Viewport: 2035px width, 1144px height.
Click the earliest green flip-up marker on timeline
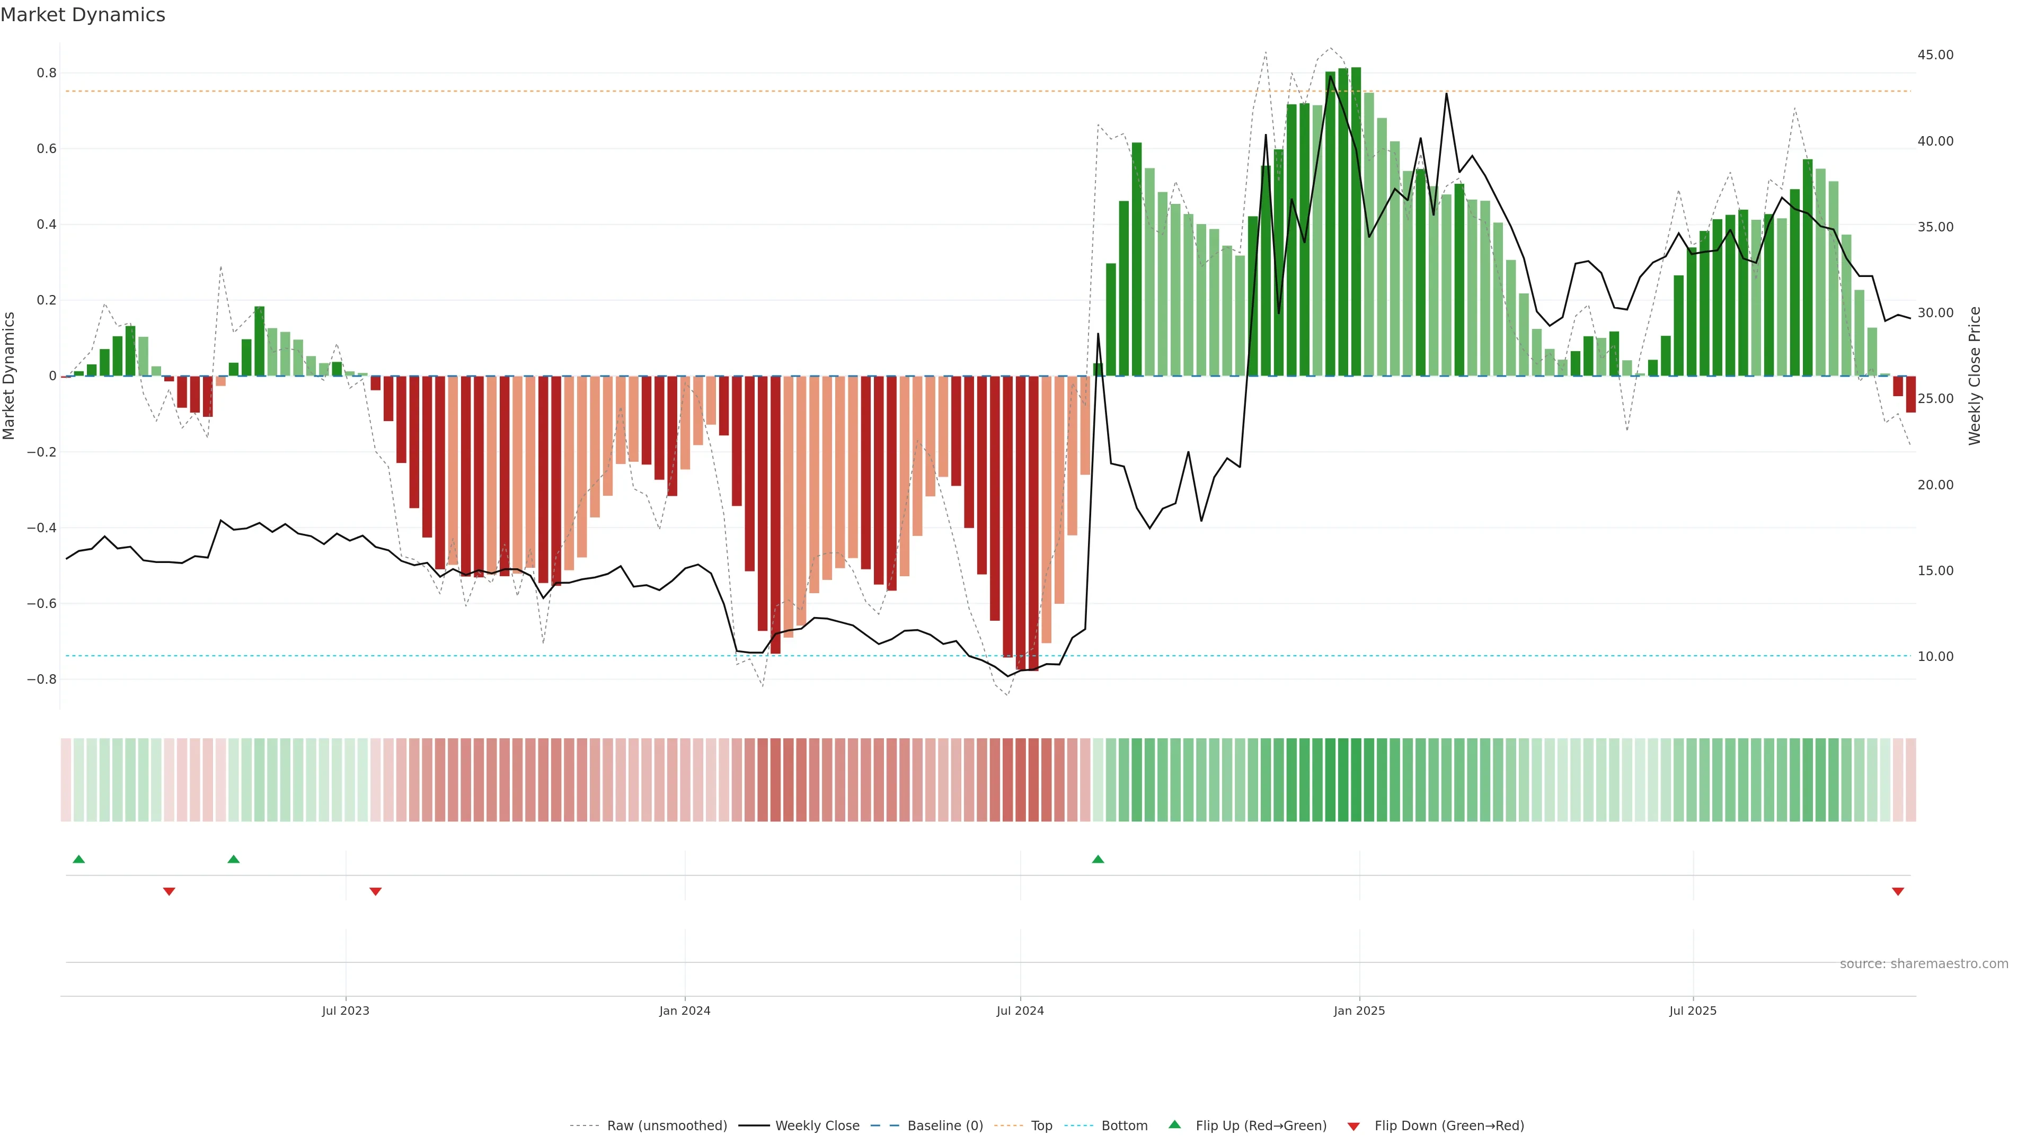[78, 859]
